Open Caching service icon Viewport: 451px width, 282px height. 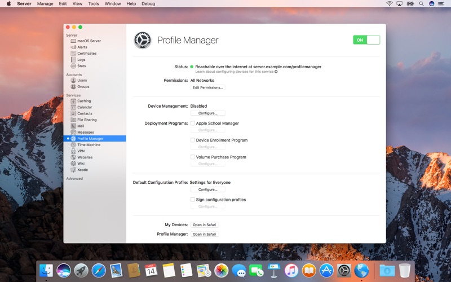[x=73, y=101]
